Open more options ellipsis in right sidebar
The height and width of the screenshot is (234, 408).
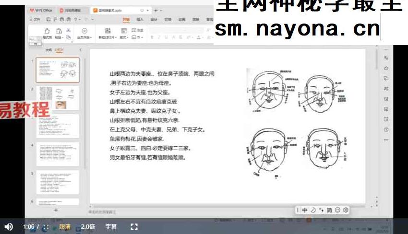point(386,140)
